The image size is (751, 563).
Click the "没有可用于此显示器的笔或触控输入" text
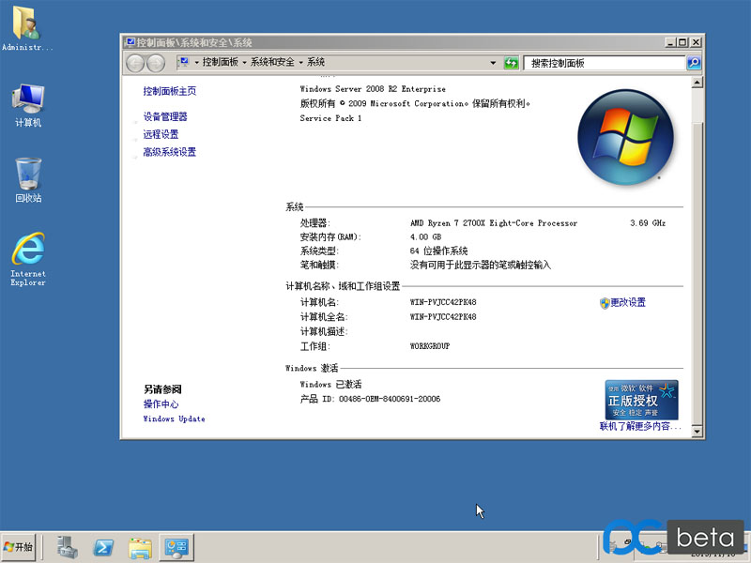click(481, 265)
